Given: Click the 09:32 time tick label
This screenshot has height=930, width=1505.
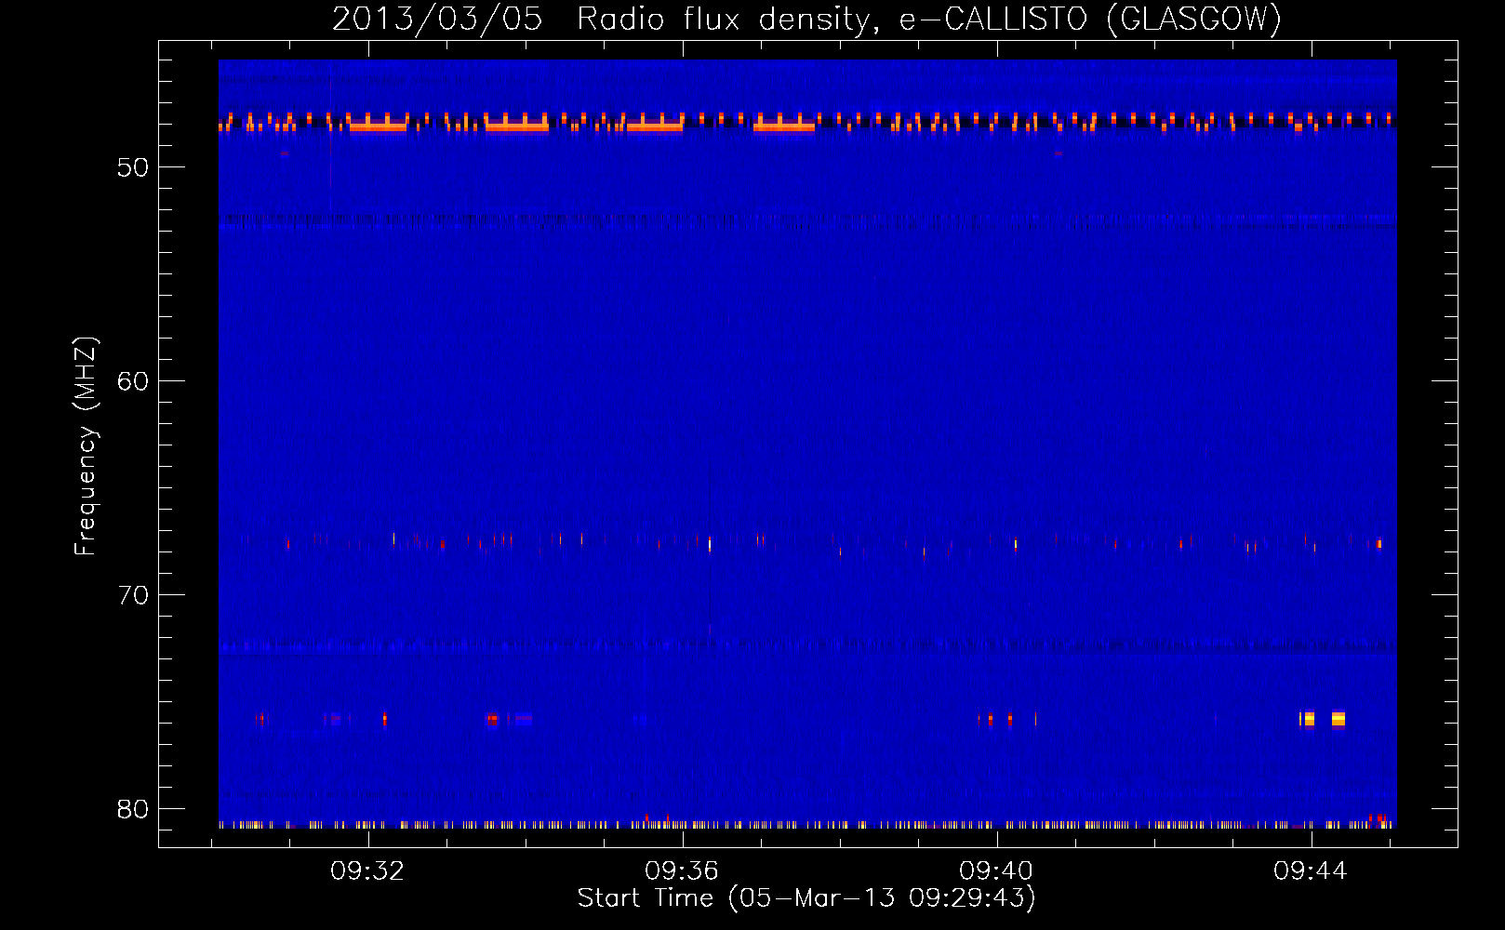Looking at the screenshot, I should [x=367, y=870].
